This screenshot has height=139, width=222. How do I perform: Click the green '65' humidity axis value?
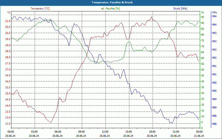pyautogui.click(x=203, y=52)
